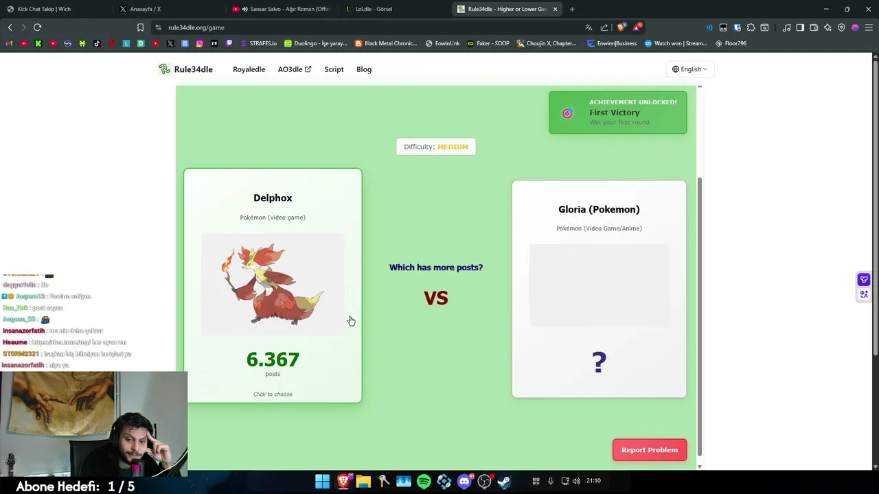Open the Blog page
The height and width of the screenshot is (494, 879).
364,69
